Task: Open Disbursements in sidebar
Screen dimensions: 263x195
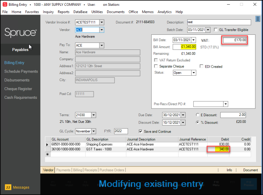Action: coord(17,80)
